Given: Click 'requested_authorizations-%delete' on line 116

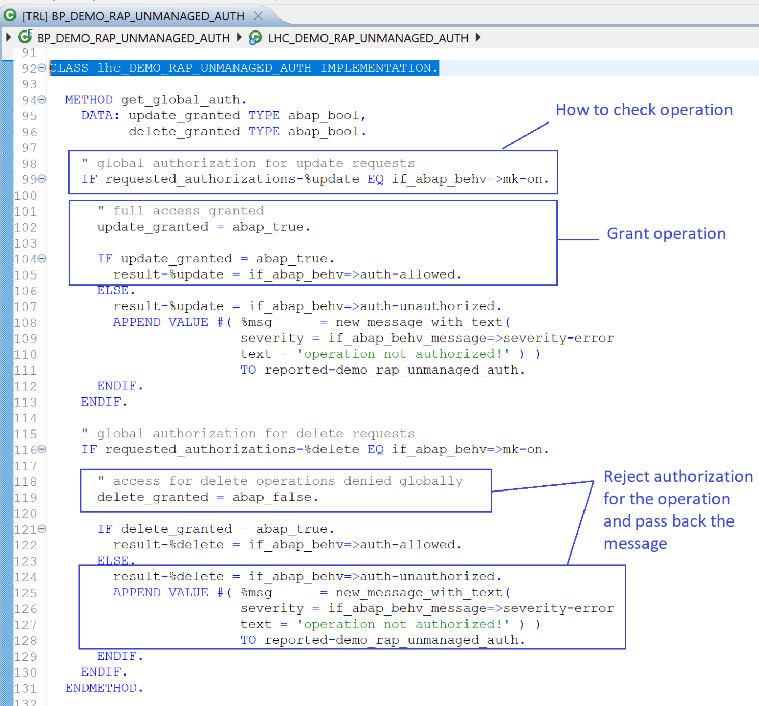Looking at the screenshot, I should click(232, 450).
